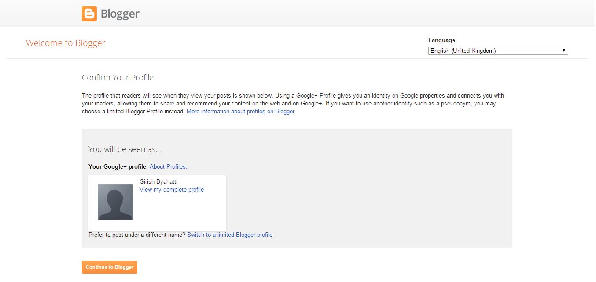Click the bold Your Google+ profile label
This screenshot has width=596, height=282.
pos(118,167)
